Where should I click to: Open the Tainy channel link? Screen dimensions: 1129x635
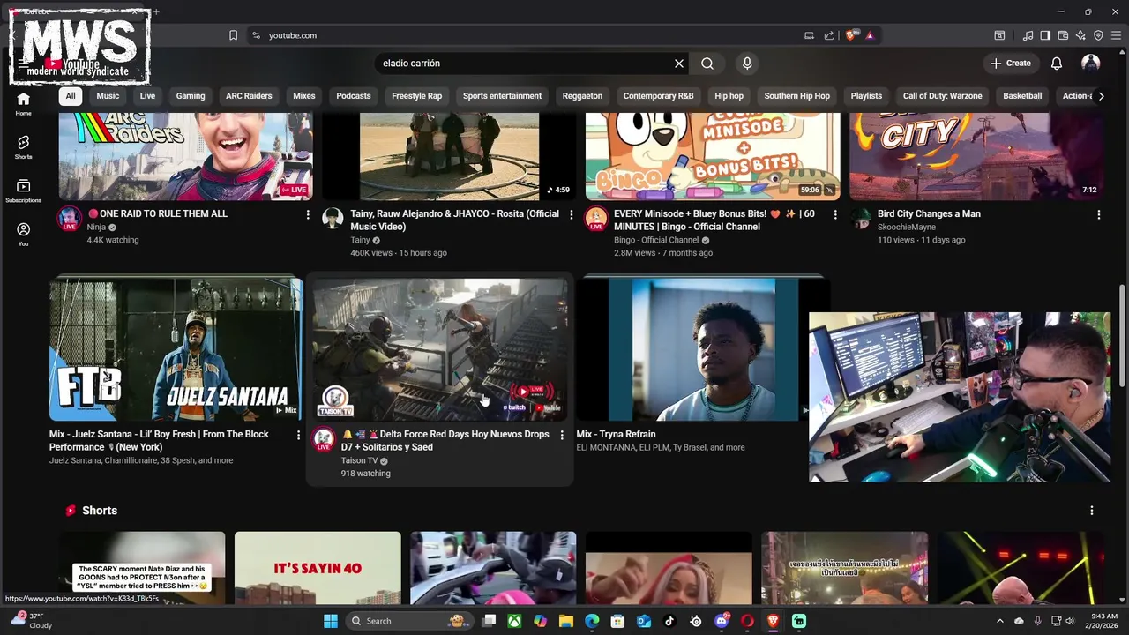pos(360,240)
